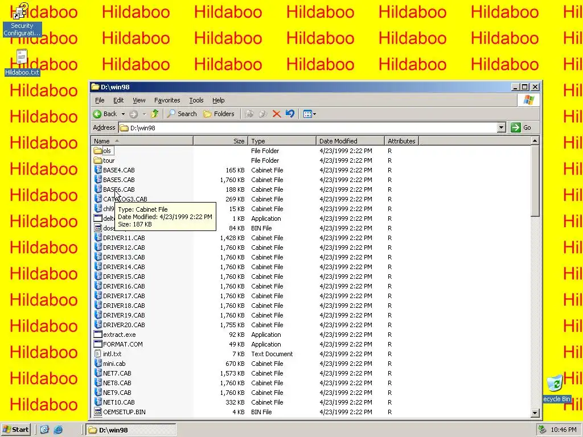This screenshot has height=437, width=583.
Task: Select the DRIVER13.CAB file name
Action: coord(124,257)
